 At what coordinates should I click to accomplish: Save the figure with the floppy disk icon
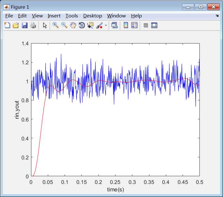25,25
